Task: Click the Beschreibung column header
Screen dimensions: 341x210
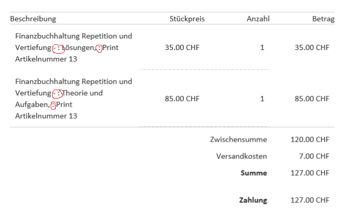Action: click(33, 19)
